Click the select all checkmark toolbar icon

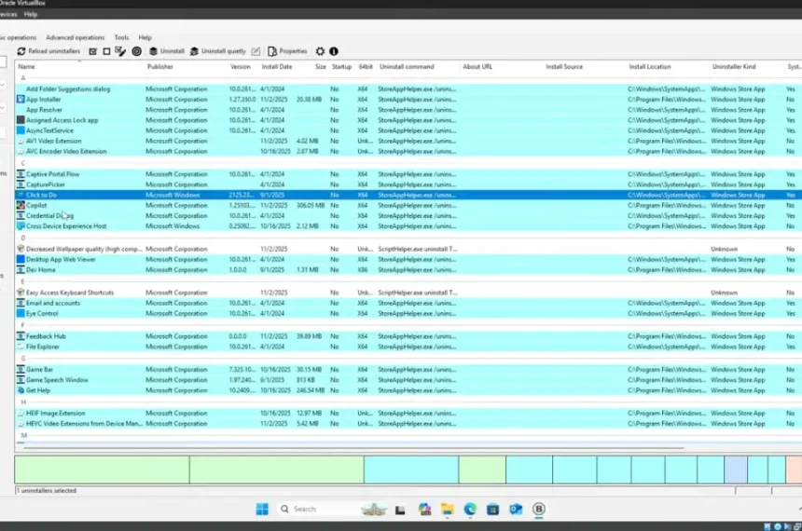tap(93, 51)
